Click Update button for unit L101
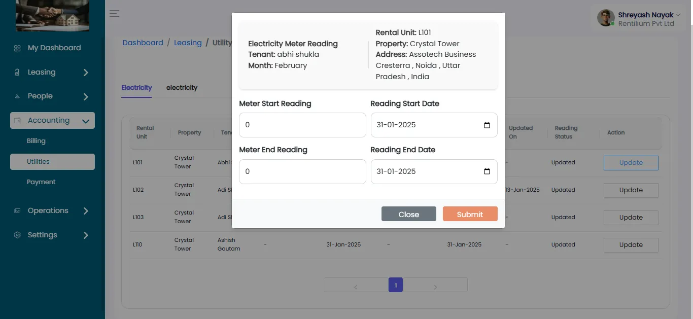 [631, 163]
